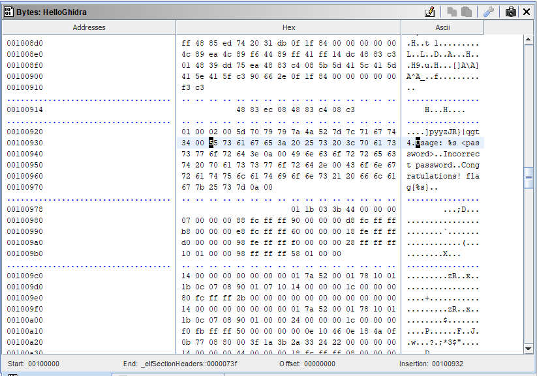Click hex byte 'ff' starting row 001008d0
The image size is (537, 376).
tap(186, 43)
